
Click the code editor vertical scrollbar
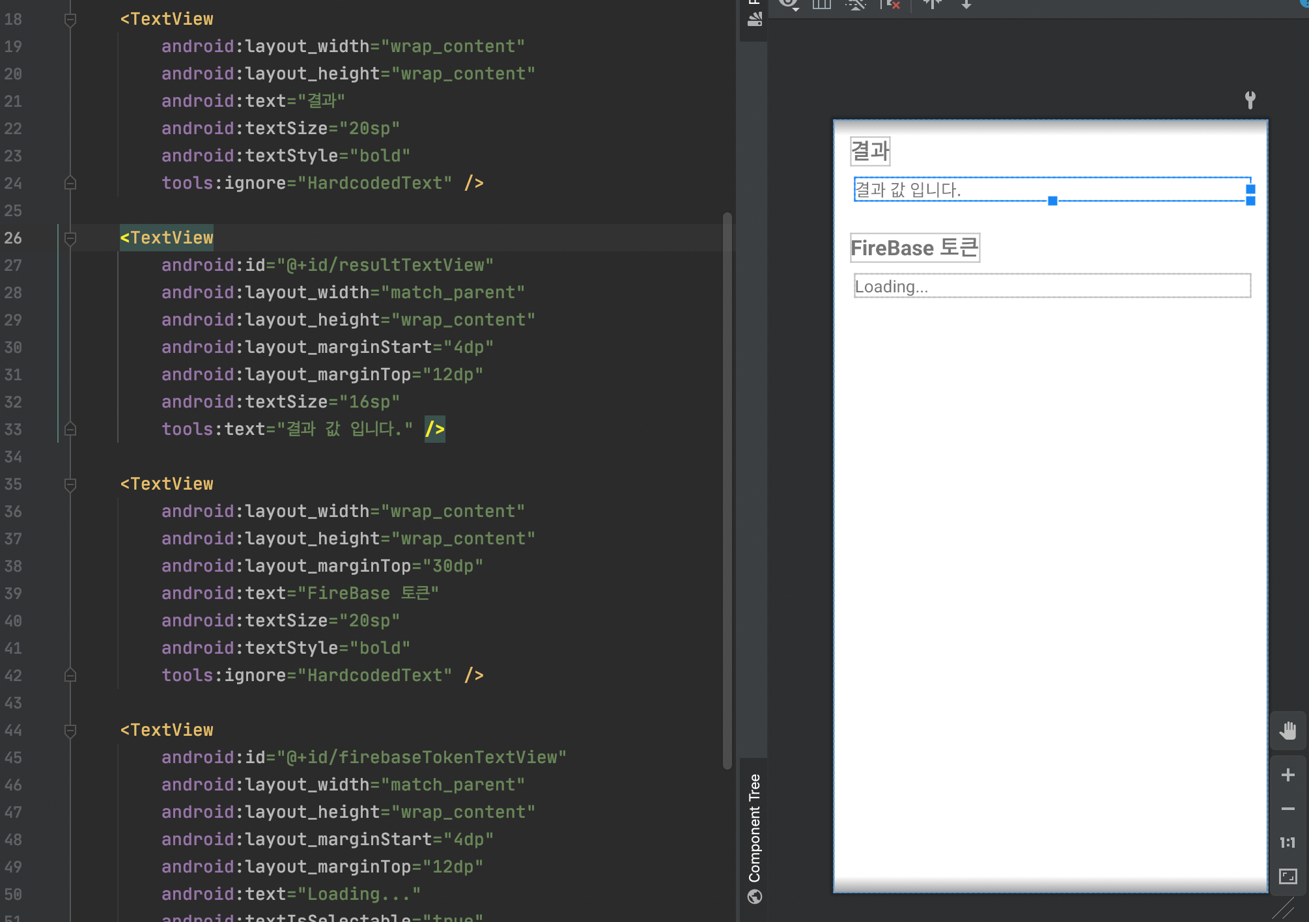click(x=727, y=488)
